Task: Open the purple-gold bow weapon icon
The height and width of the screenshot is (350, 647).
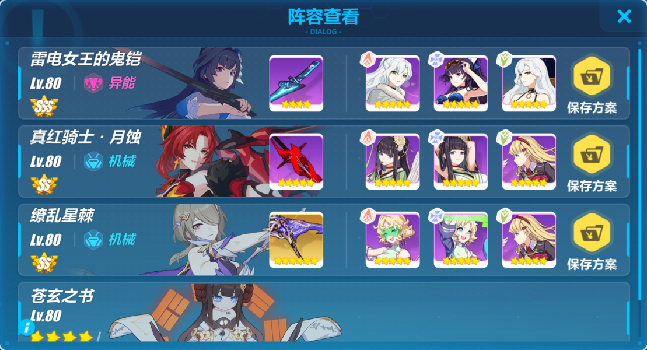Action: click(x=296, y=240)
